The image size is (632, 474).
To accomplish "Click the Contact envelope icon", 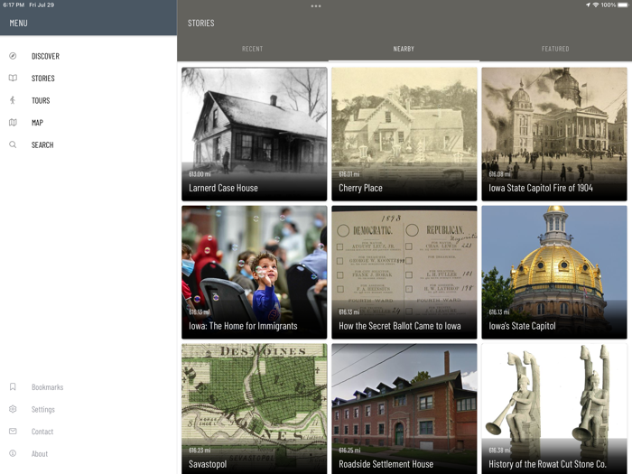I will click(x=13, y=432).
